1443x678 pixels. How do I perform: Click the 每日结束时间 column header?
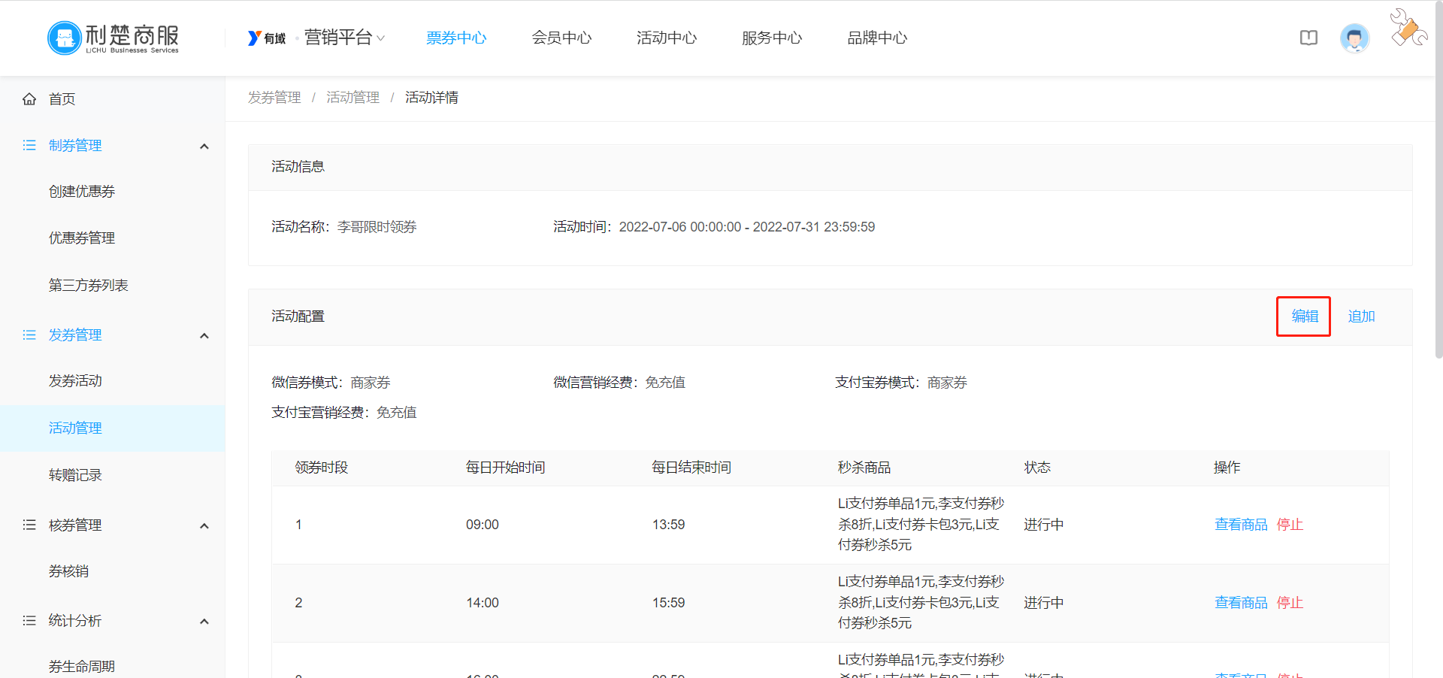click(x=691, y=468)
